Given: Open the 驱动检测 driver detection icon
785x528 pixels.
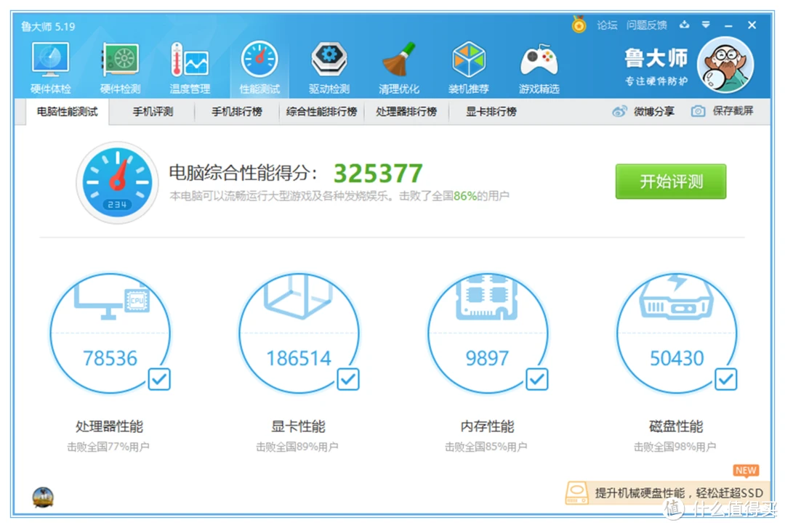Looking at the screenshot, I should [x=329, y=68].
